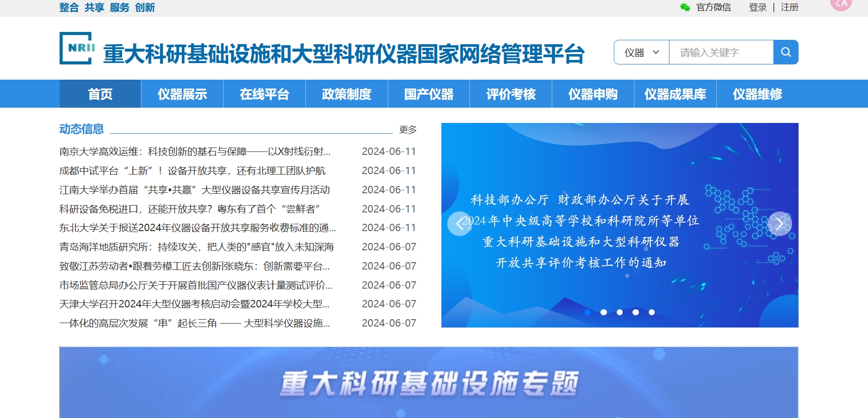Open the 青岛海洋地质研究所 news item
This screenshot has height=418, width=868.
(197, 247)
